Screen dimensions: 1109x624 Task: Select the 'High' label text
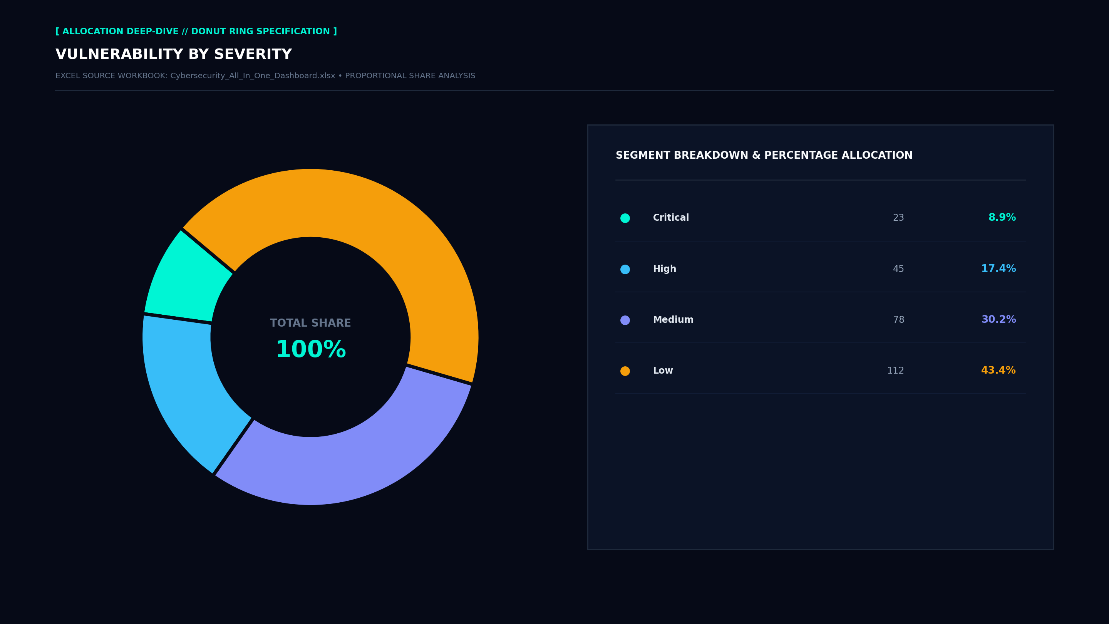[664, 269]
